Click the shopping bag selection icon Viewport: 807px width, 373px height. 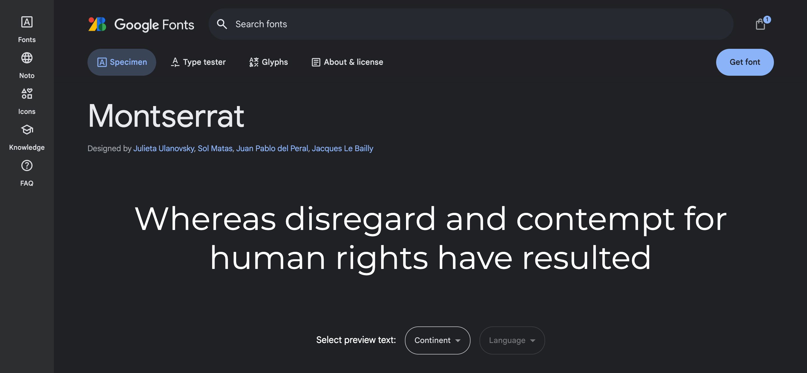[760, 24]
